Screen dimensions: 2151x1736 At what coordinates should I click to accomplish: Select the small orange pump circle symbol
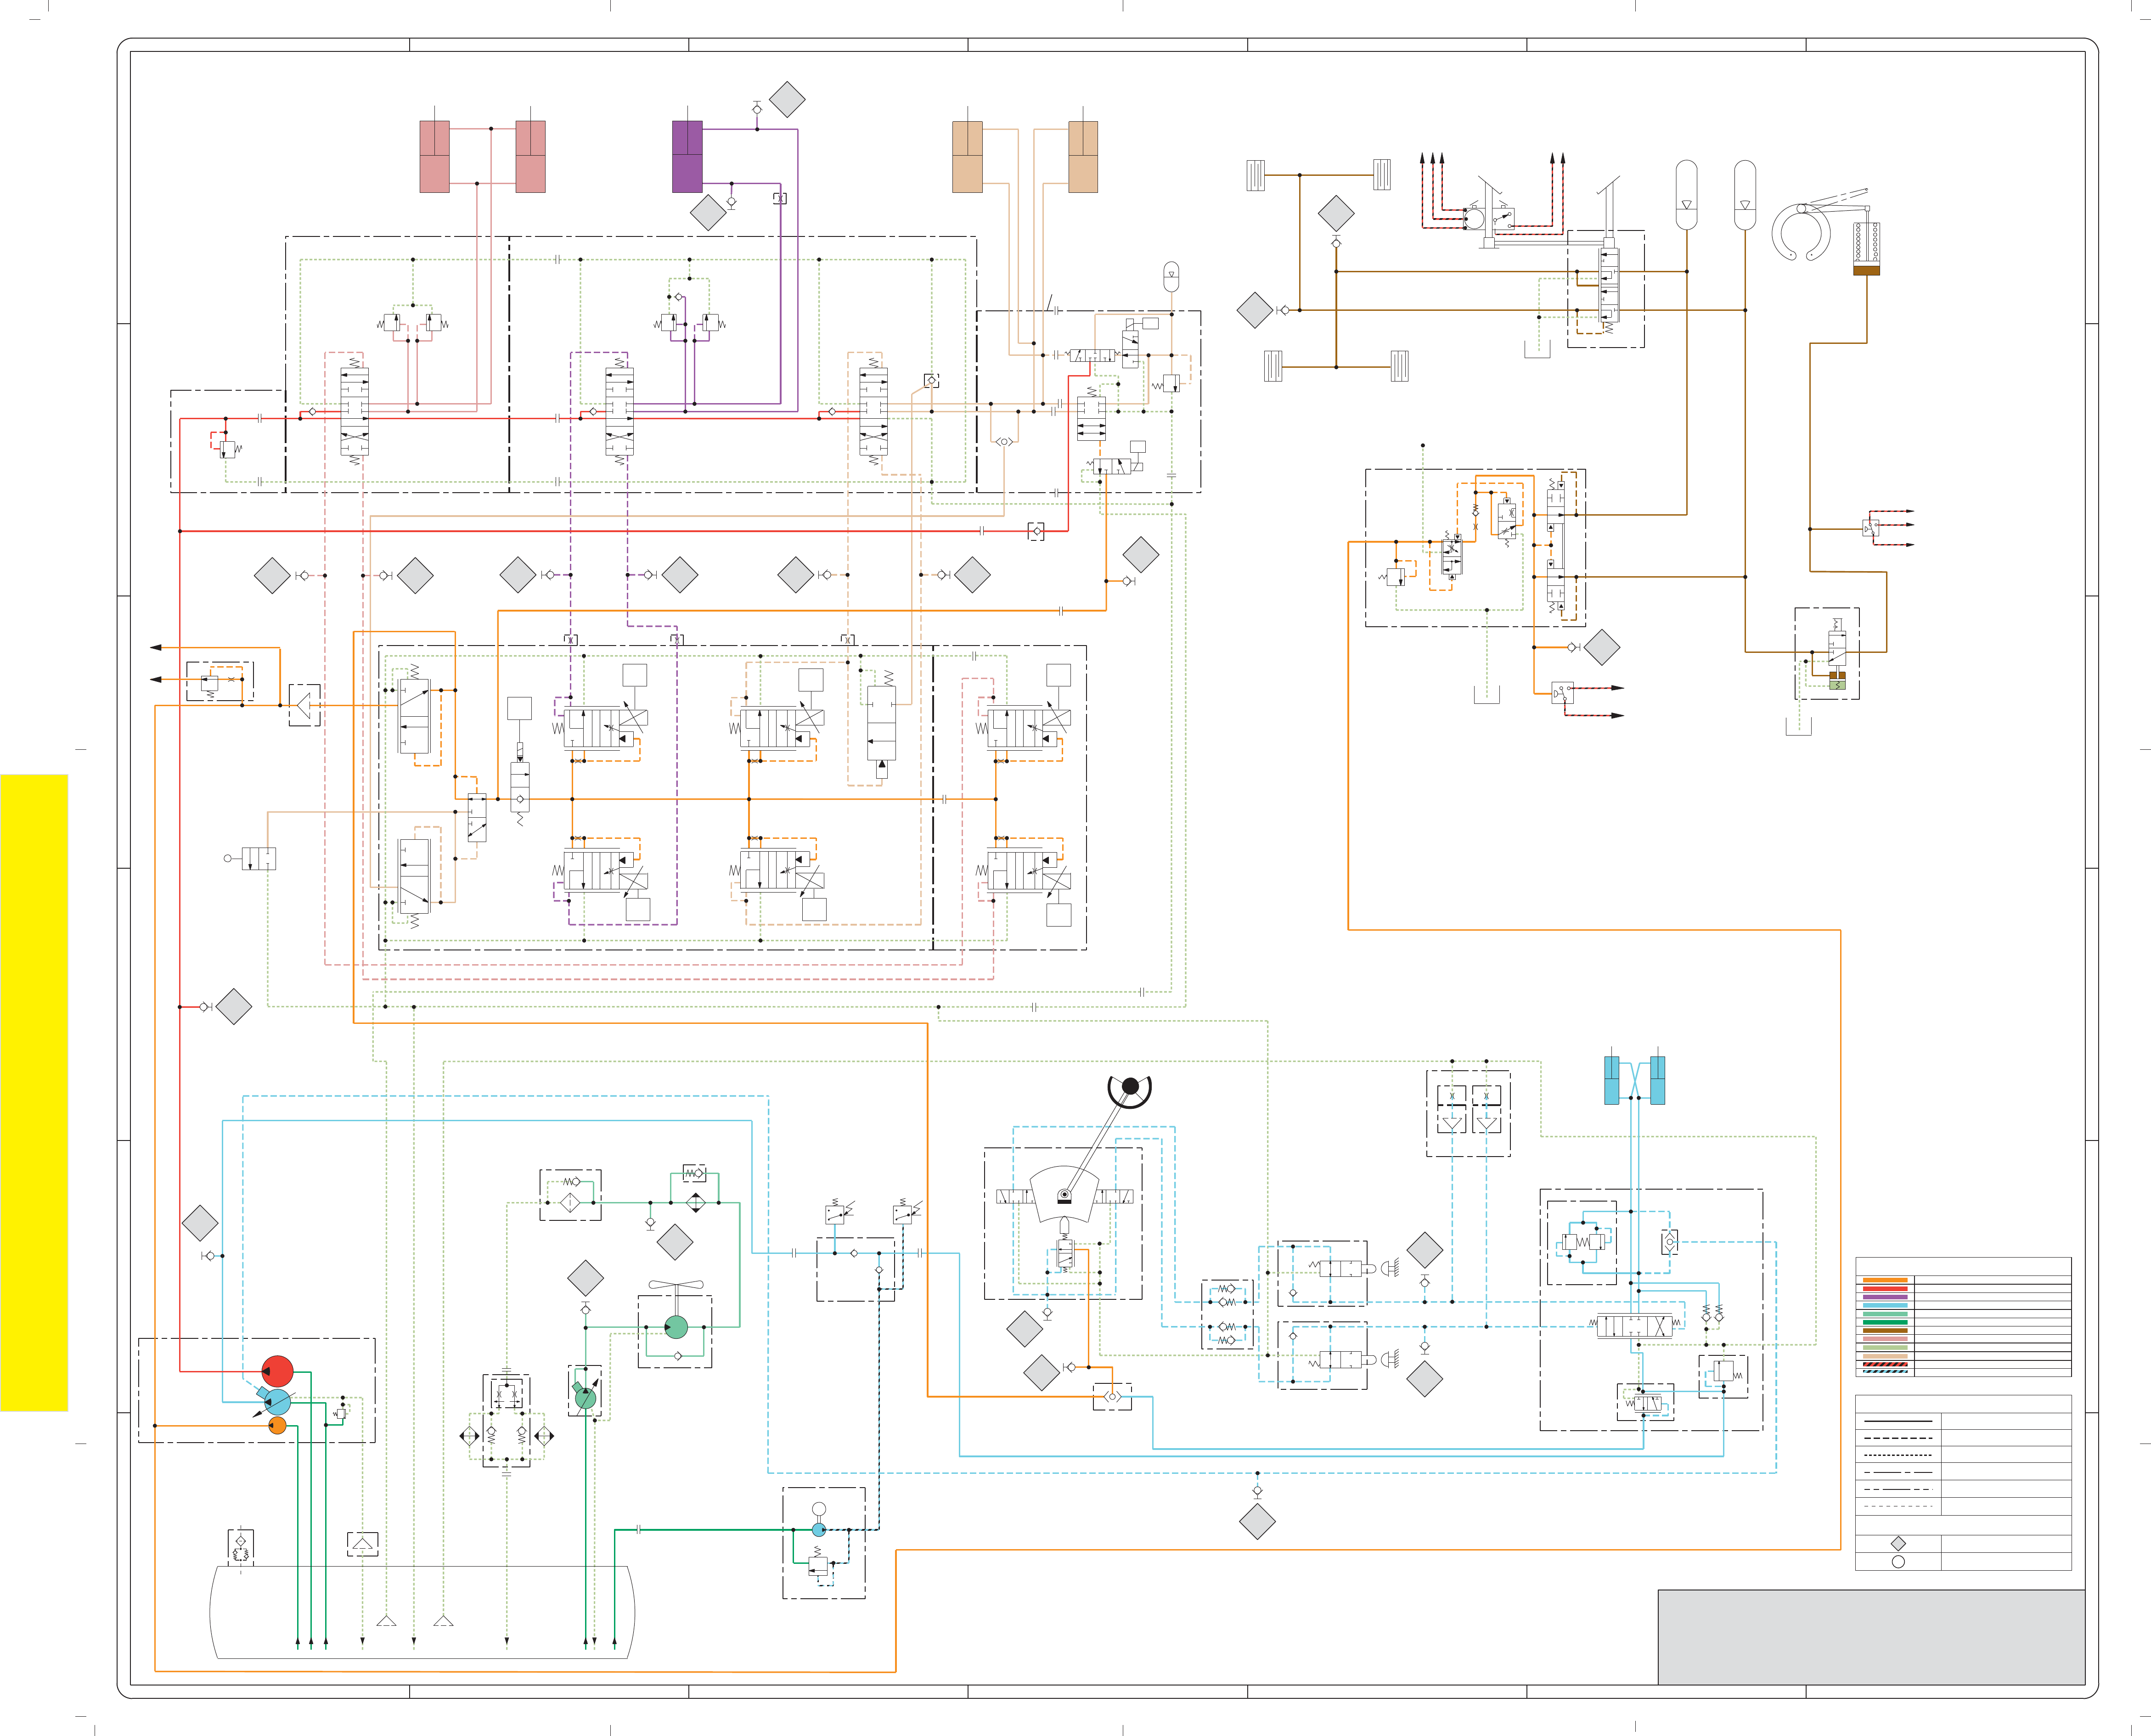pos(278,1425)
